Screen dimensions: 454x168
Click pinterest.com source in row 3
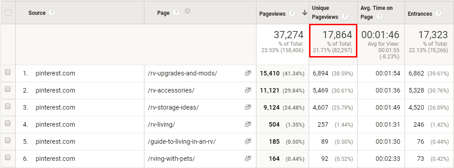(55, 107)
